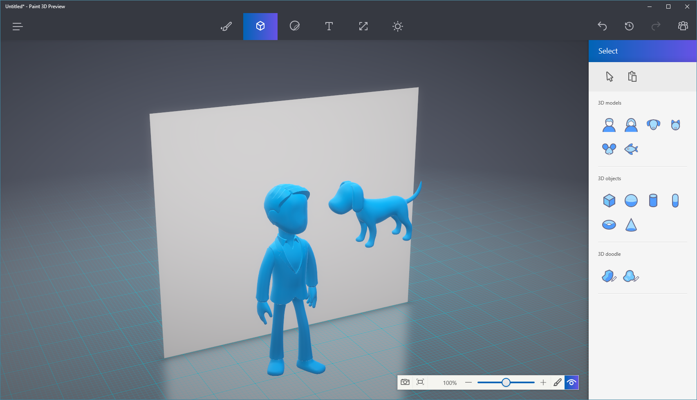This screenshot has height=400, width=697.
Task: Open the Effects sun tab
Action: 398,27
